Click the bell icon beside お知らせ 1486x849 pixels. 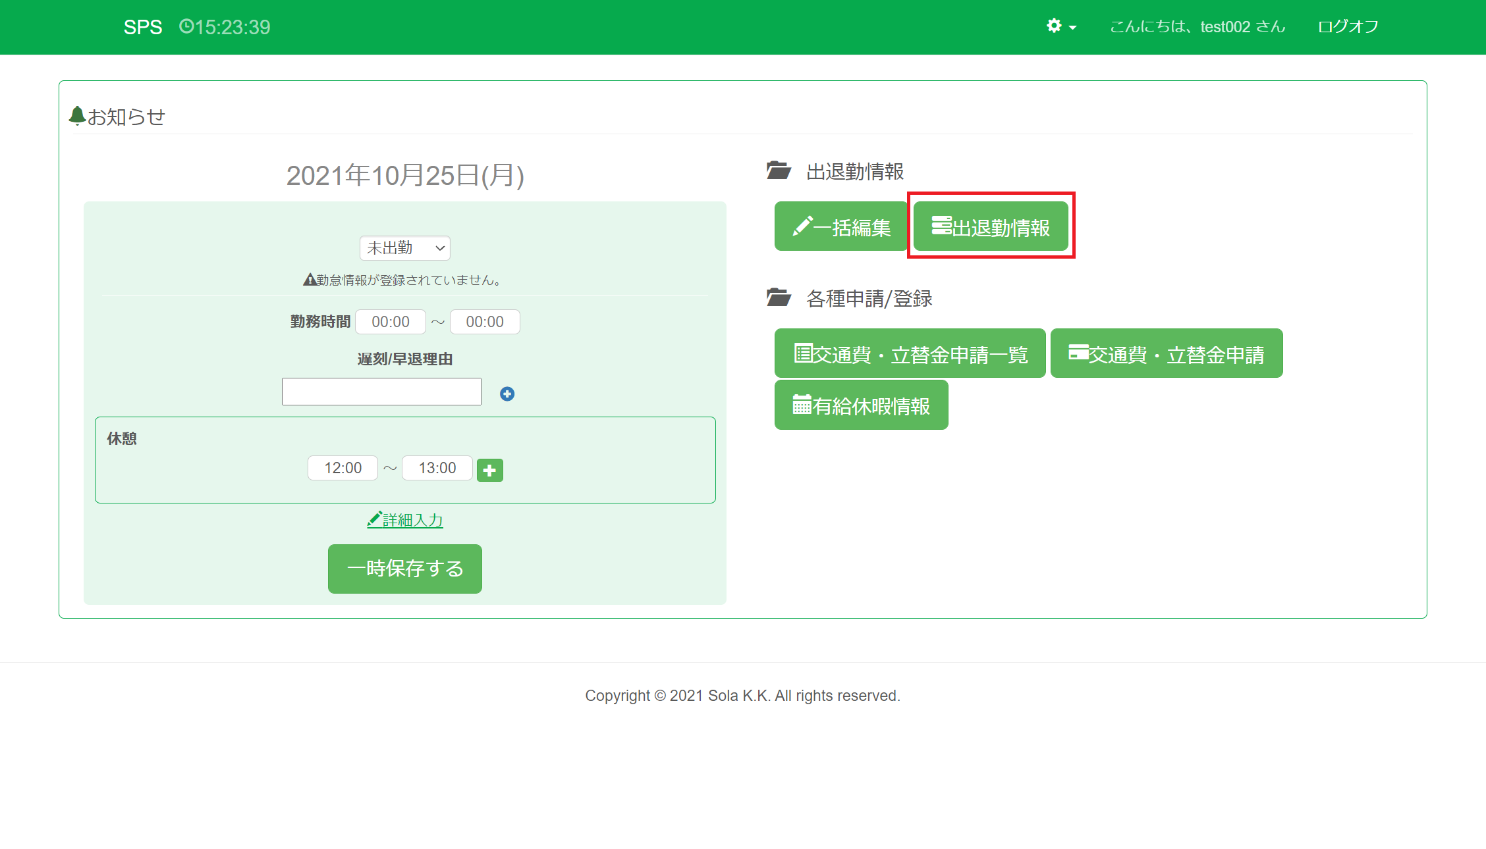(x=77, y=116)
